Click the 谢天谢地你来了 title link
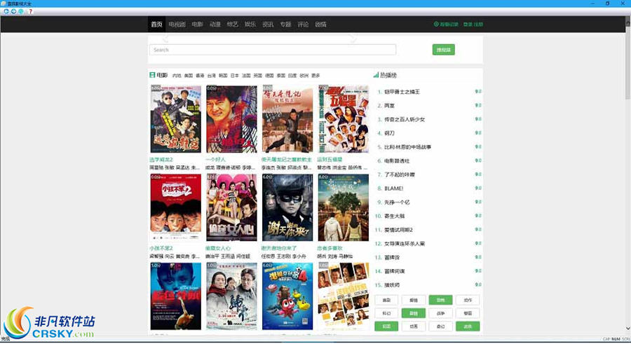The image size is (631, 344). point(279,248)
